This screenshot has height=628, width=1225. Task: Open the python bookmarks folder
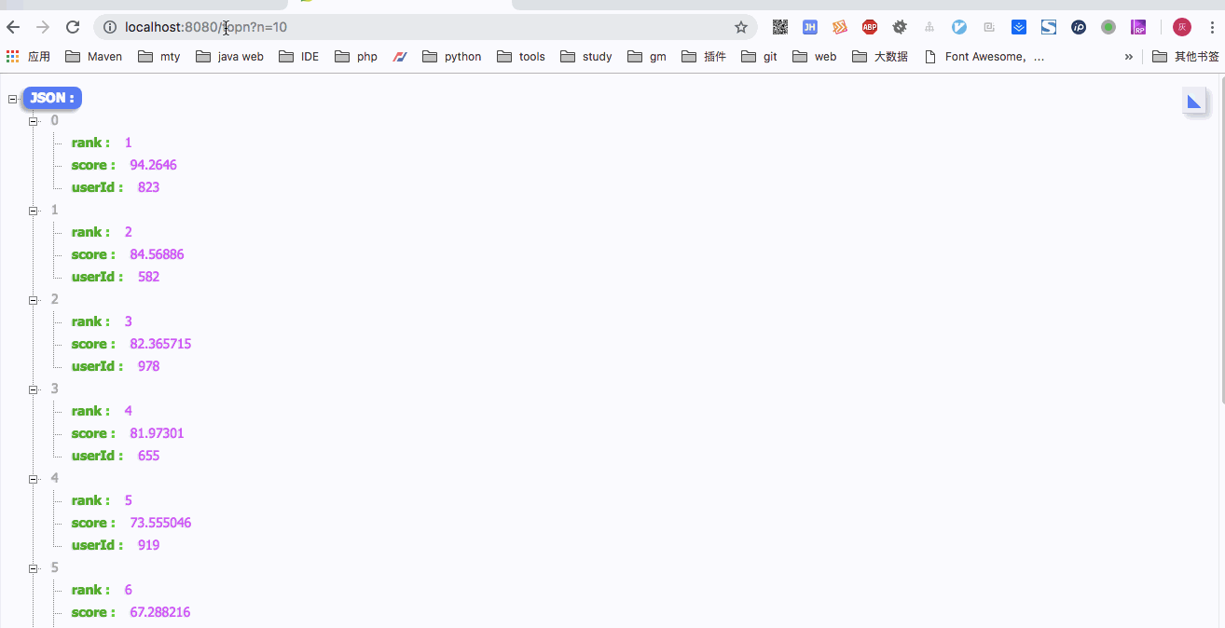tap(451, 57)
